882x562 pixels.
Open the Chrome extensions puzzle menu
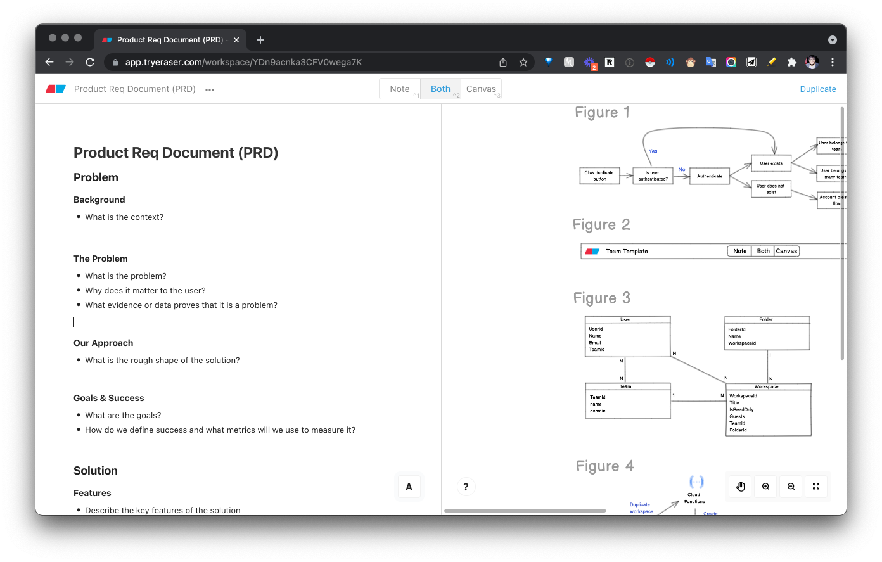click(x=792, y=62)
